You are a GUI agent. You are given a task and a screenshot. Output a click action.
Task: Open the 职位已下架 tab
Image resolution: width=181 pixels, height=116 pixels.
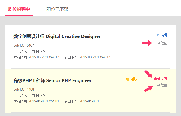[x=57, y=9]
